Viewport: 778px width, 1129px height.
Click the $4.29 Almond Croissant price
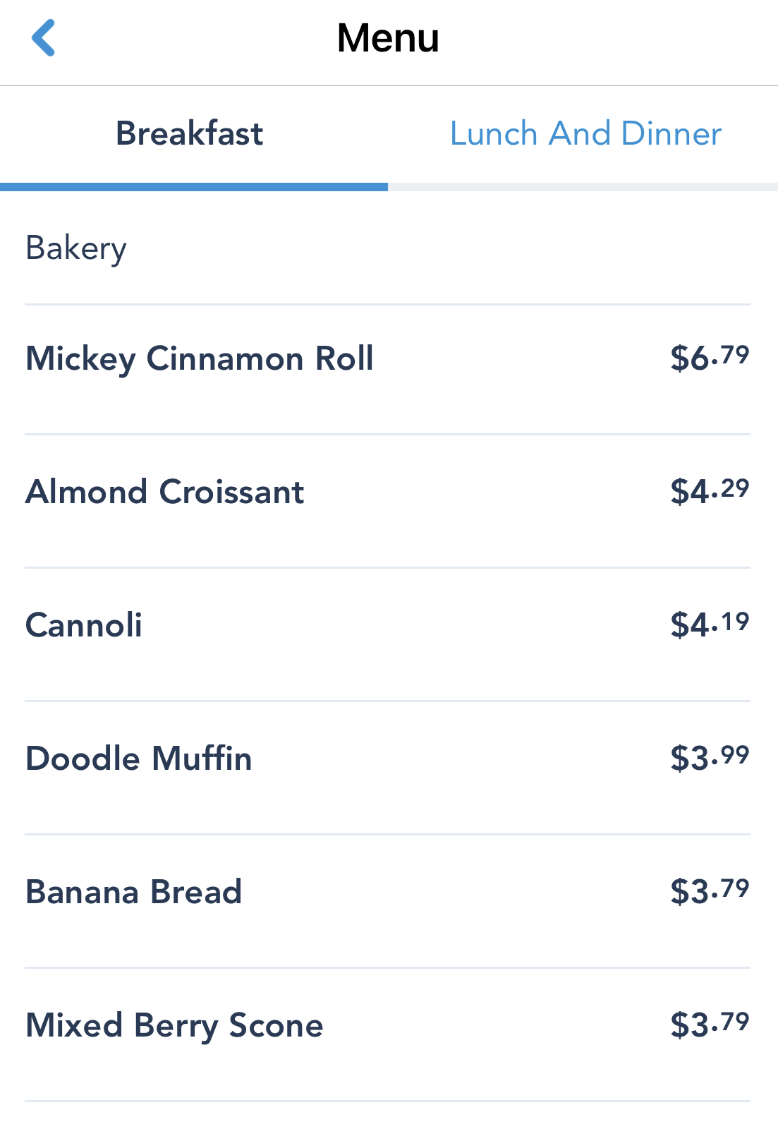coord(709,491)
